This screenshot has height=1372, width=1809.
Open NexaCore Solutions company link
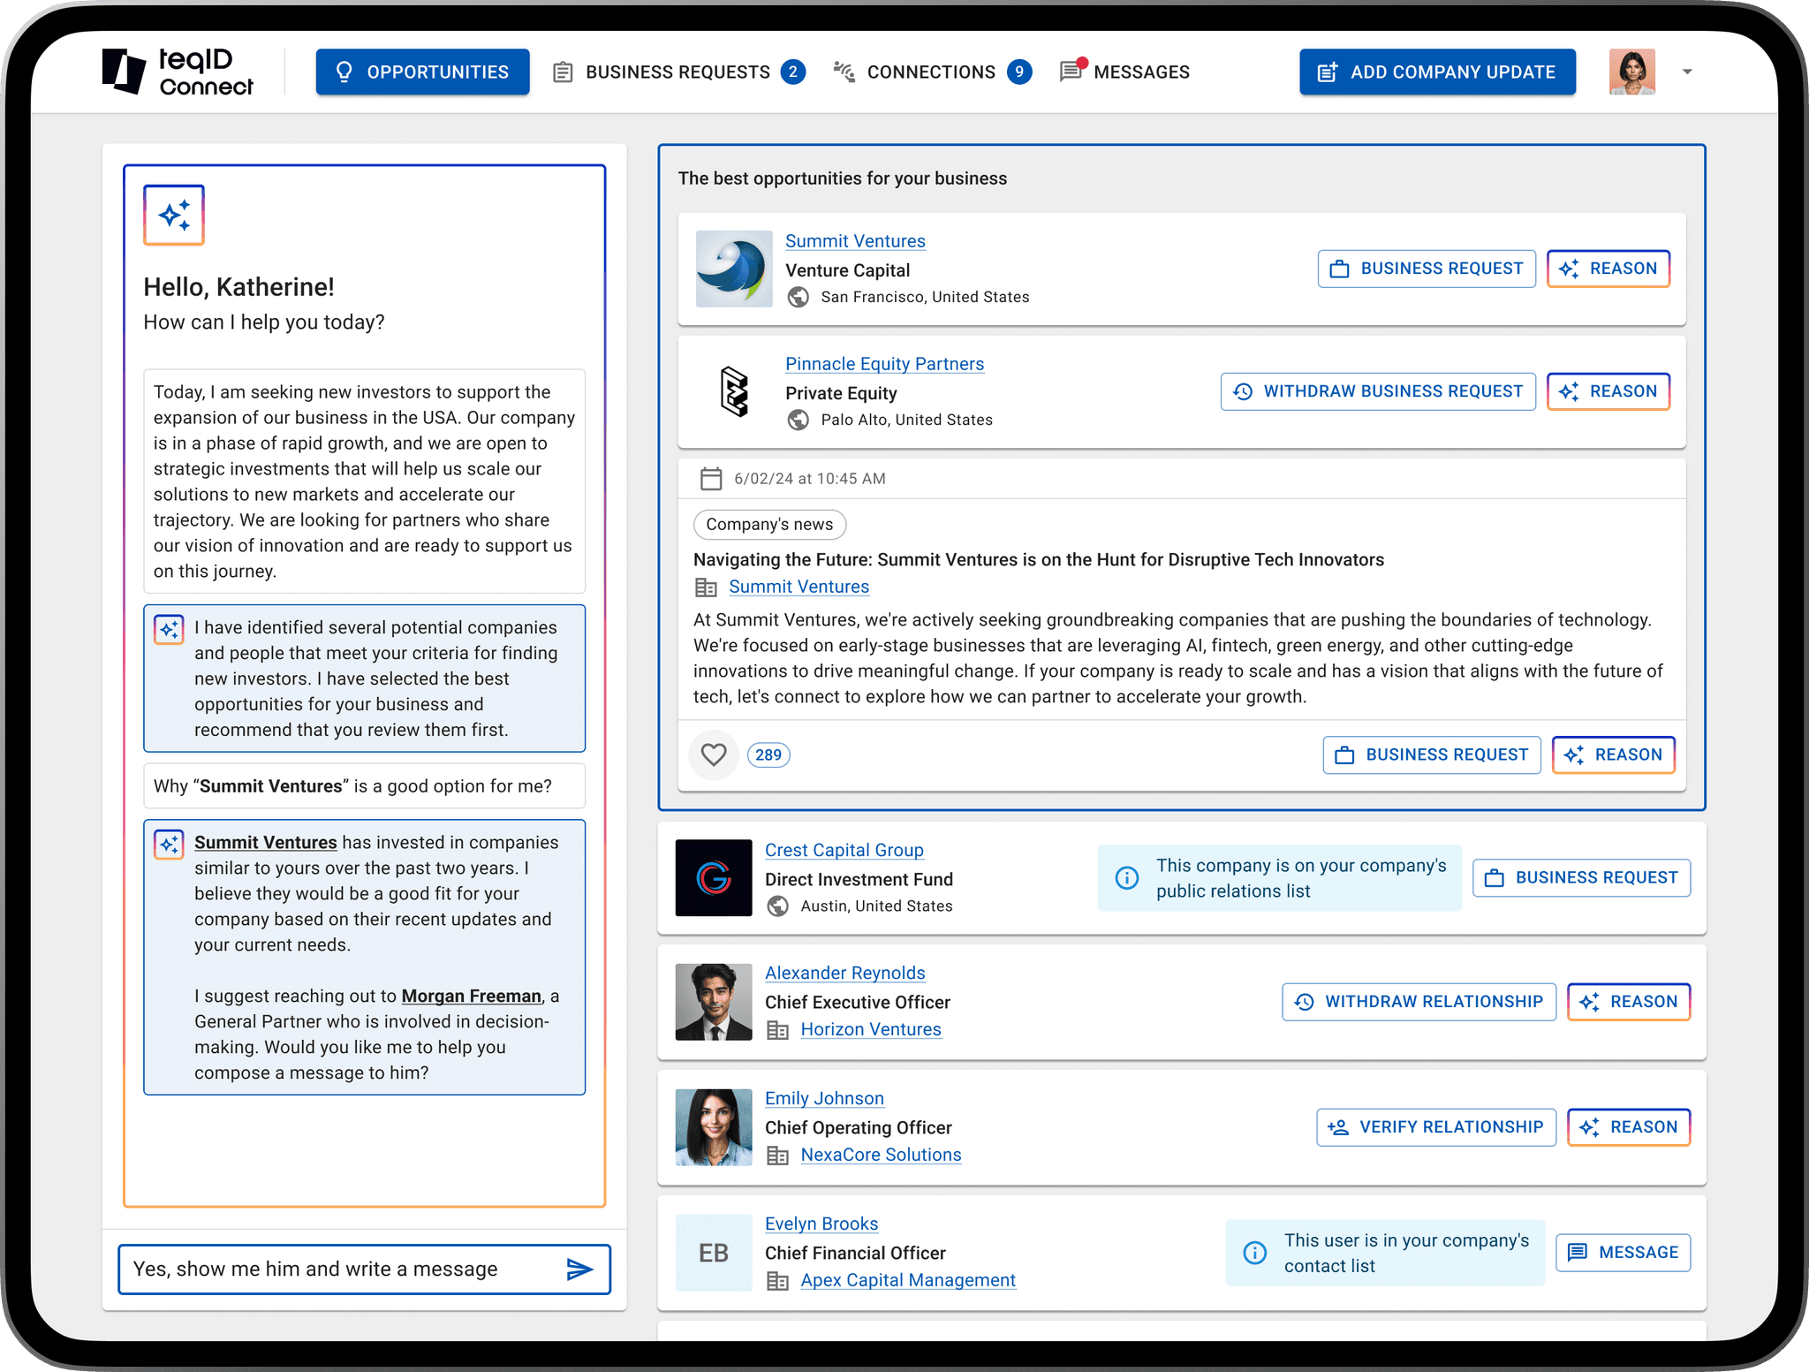881,1155
